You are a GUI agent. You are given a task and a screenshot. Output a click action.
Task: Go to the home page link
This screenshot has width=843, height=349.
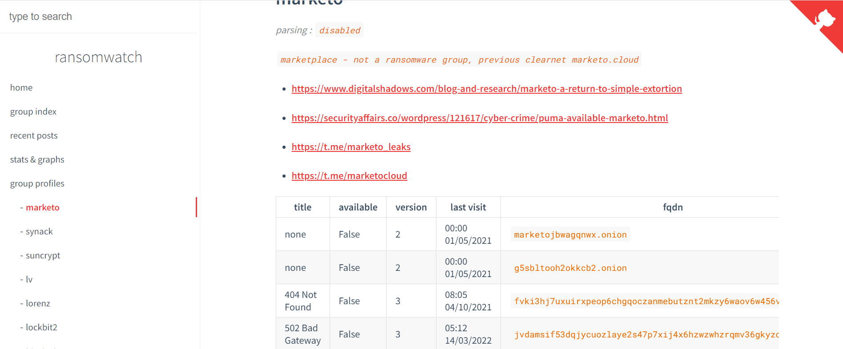[x=21, y=87]
